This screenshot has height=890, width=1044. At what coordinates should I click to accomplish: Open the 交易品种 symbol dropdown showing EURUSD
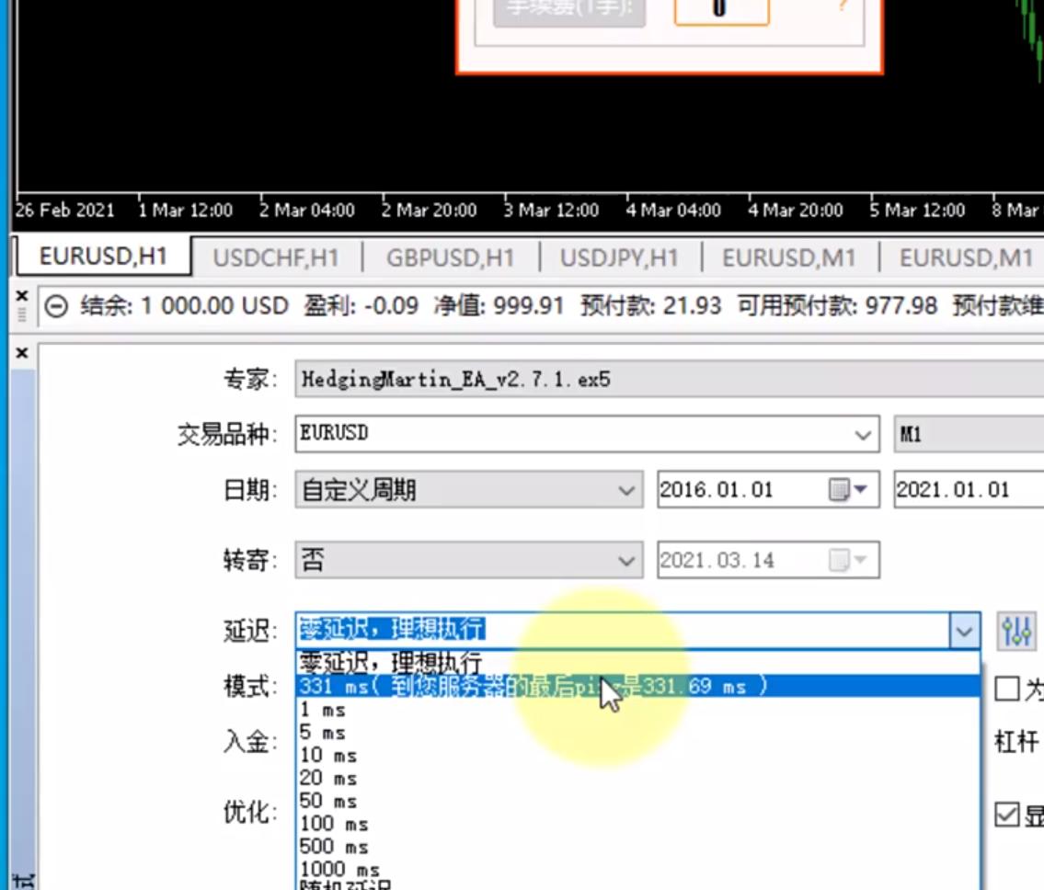pos(863,432)
